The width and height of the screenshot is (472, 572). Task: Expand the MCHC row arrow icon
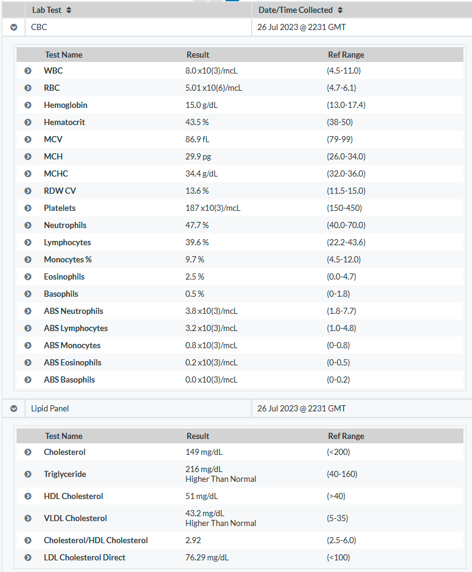[28, 174]
